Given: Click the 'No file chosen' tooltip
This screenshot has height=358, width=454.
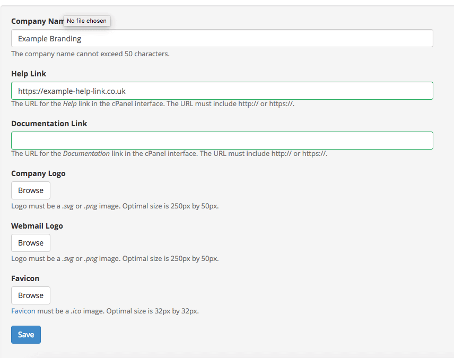Looking at the screenshot, I should (x=87, y=21).
